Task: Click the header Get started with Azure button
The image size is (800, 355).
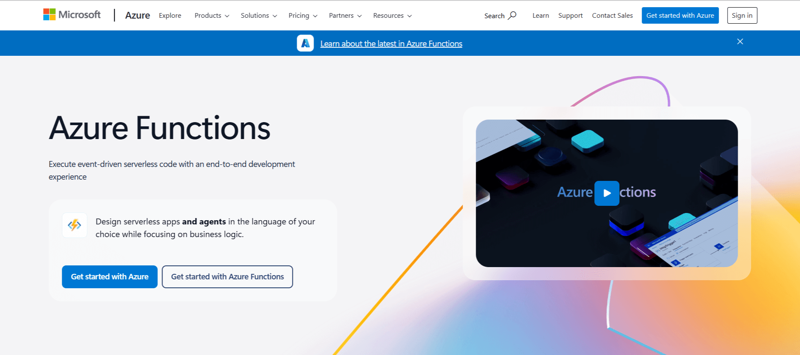Action: (x=680, y=15)
